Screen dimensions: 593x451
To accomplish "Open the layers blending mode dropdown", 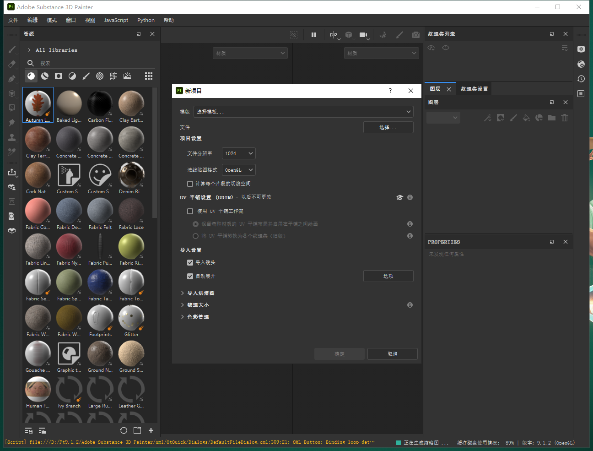I will pyautogui.click(x=443, y=118).
